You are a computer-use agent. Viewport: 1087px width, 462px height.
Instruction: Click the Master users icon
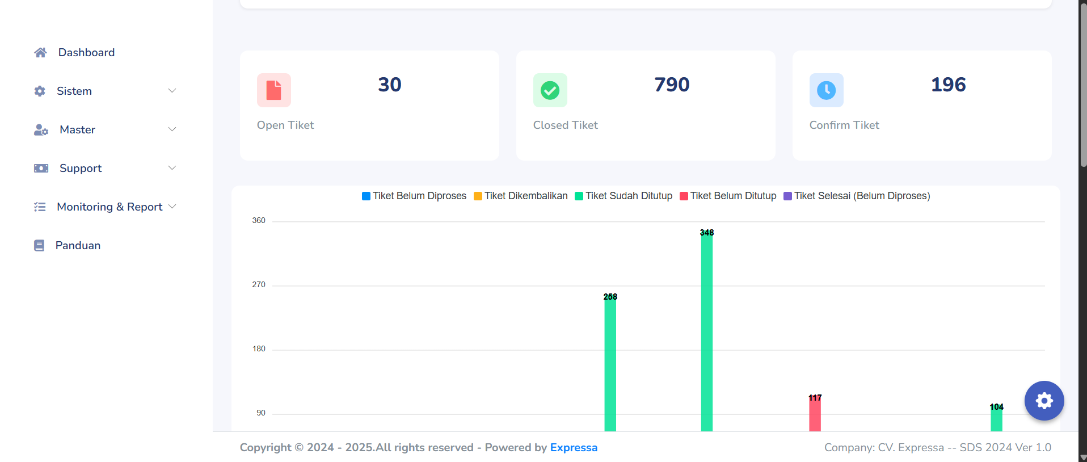point(41,130)
